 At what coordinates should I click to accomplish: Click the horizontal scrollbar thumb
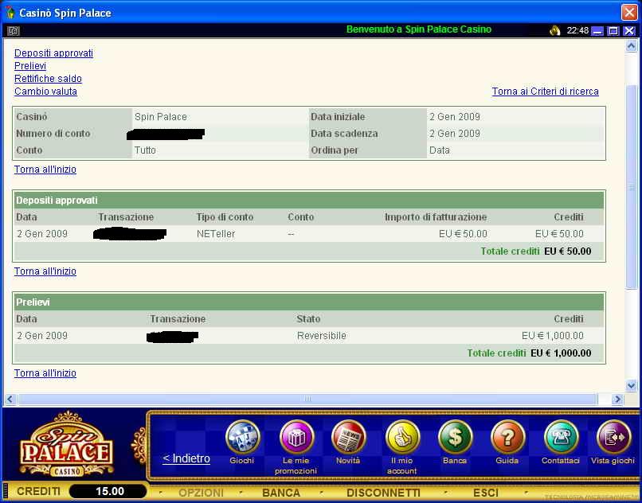[x=307, y=399]
